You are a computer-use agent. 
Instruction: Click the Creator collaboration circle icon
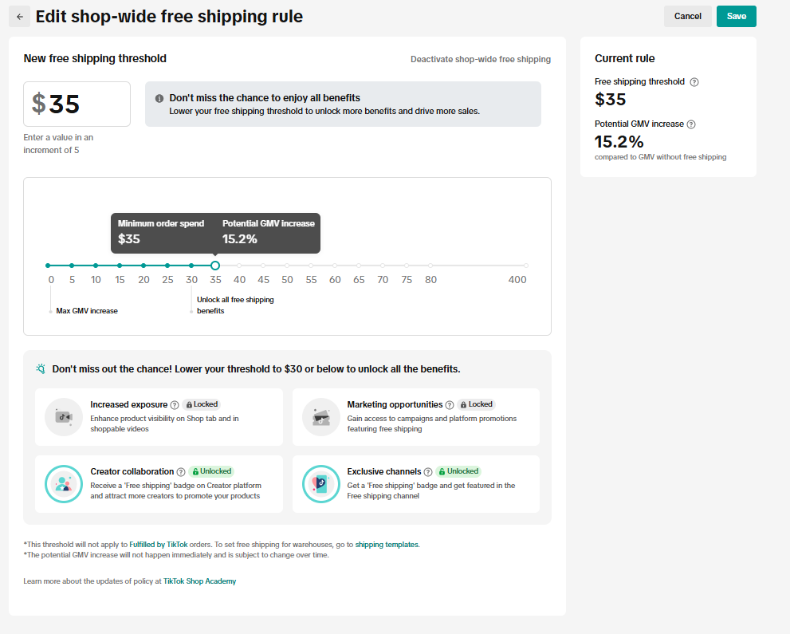[x=64, y=484]
